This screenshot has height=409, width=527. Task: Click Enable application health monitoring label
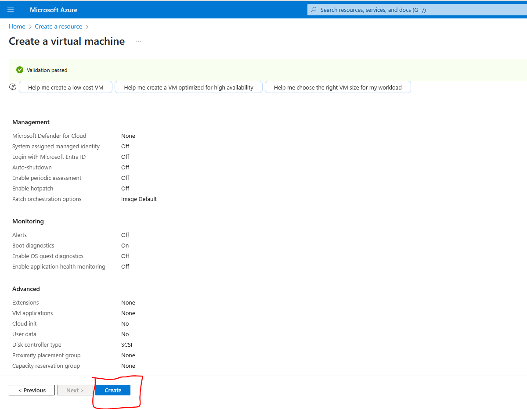[59, 266]
